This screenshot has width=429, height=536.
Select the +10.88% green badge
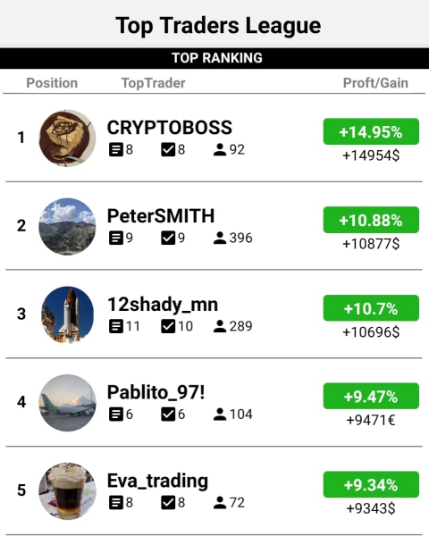(371, 220)
